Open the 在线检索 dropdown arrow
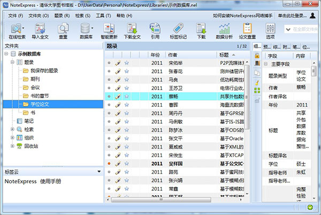This screenshot has width=321, height=215. tap(23, 28)
